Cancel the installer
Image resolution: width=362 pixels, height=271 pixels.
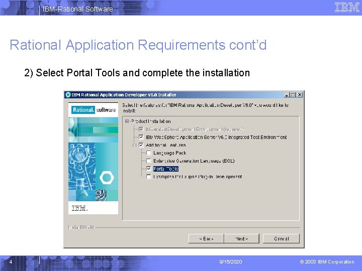pyautogui.click(x=281, y=238)
